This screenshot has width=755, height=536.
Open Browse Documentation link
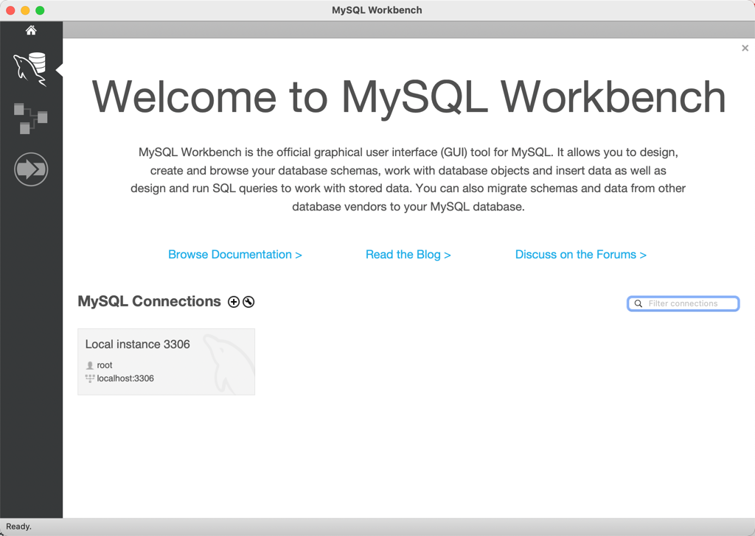click(x=234, y=254)
